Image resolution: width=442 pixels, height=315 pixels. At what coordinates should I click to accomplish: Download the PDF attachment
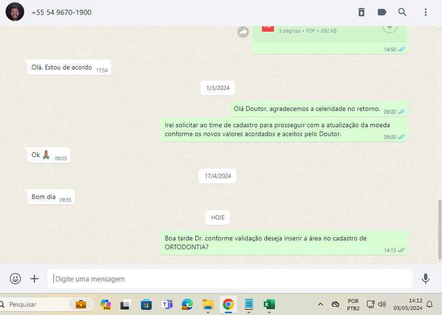tap(389, 27)
